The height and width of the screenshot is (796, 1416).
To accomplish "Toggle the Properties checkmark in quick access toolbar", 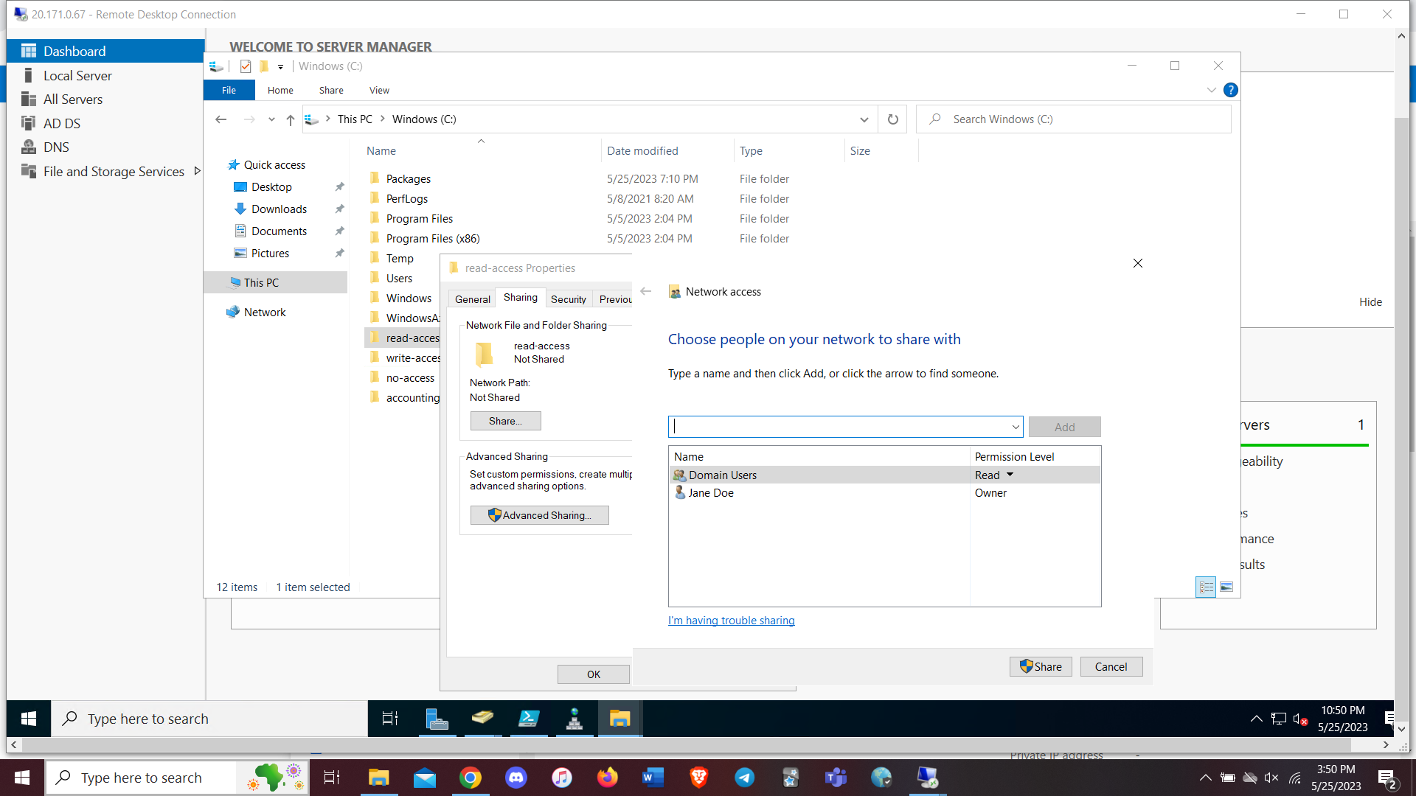I will 246,66.
